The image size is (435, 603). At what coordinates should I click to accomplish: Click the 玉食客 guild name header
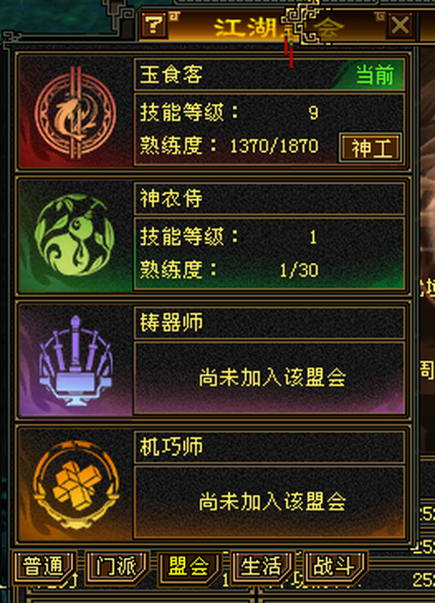pyautogui.click(x=171, y=74)
